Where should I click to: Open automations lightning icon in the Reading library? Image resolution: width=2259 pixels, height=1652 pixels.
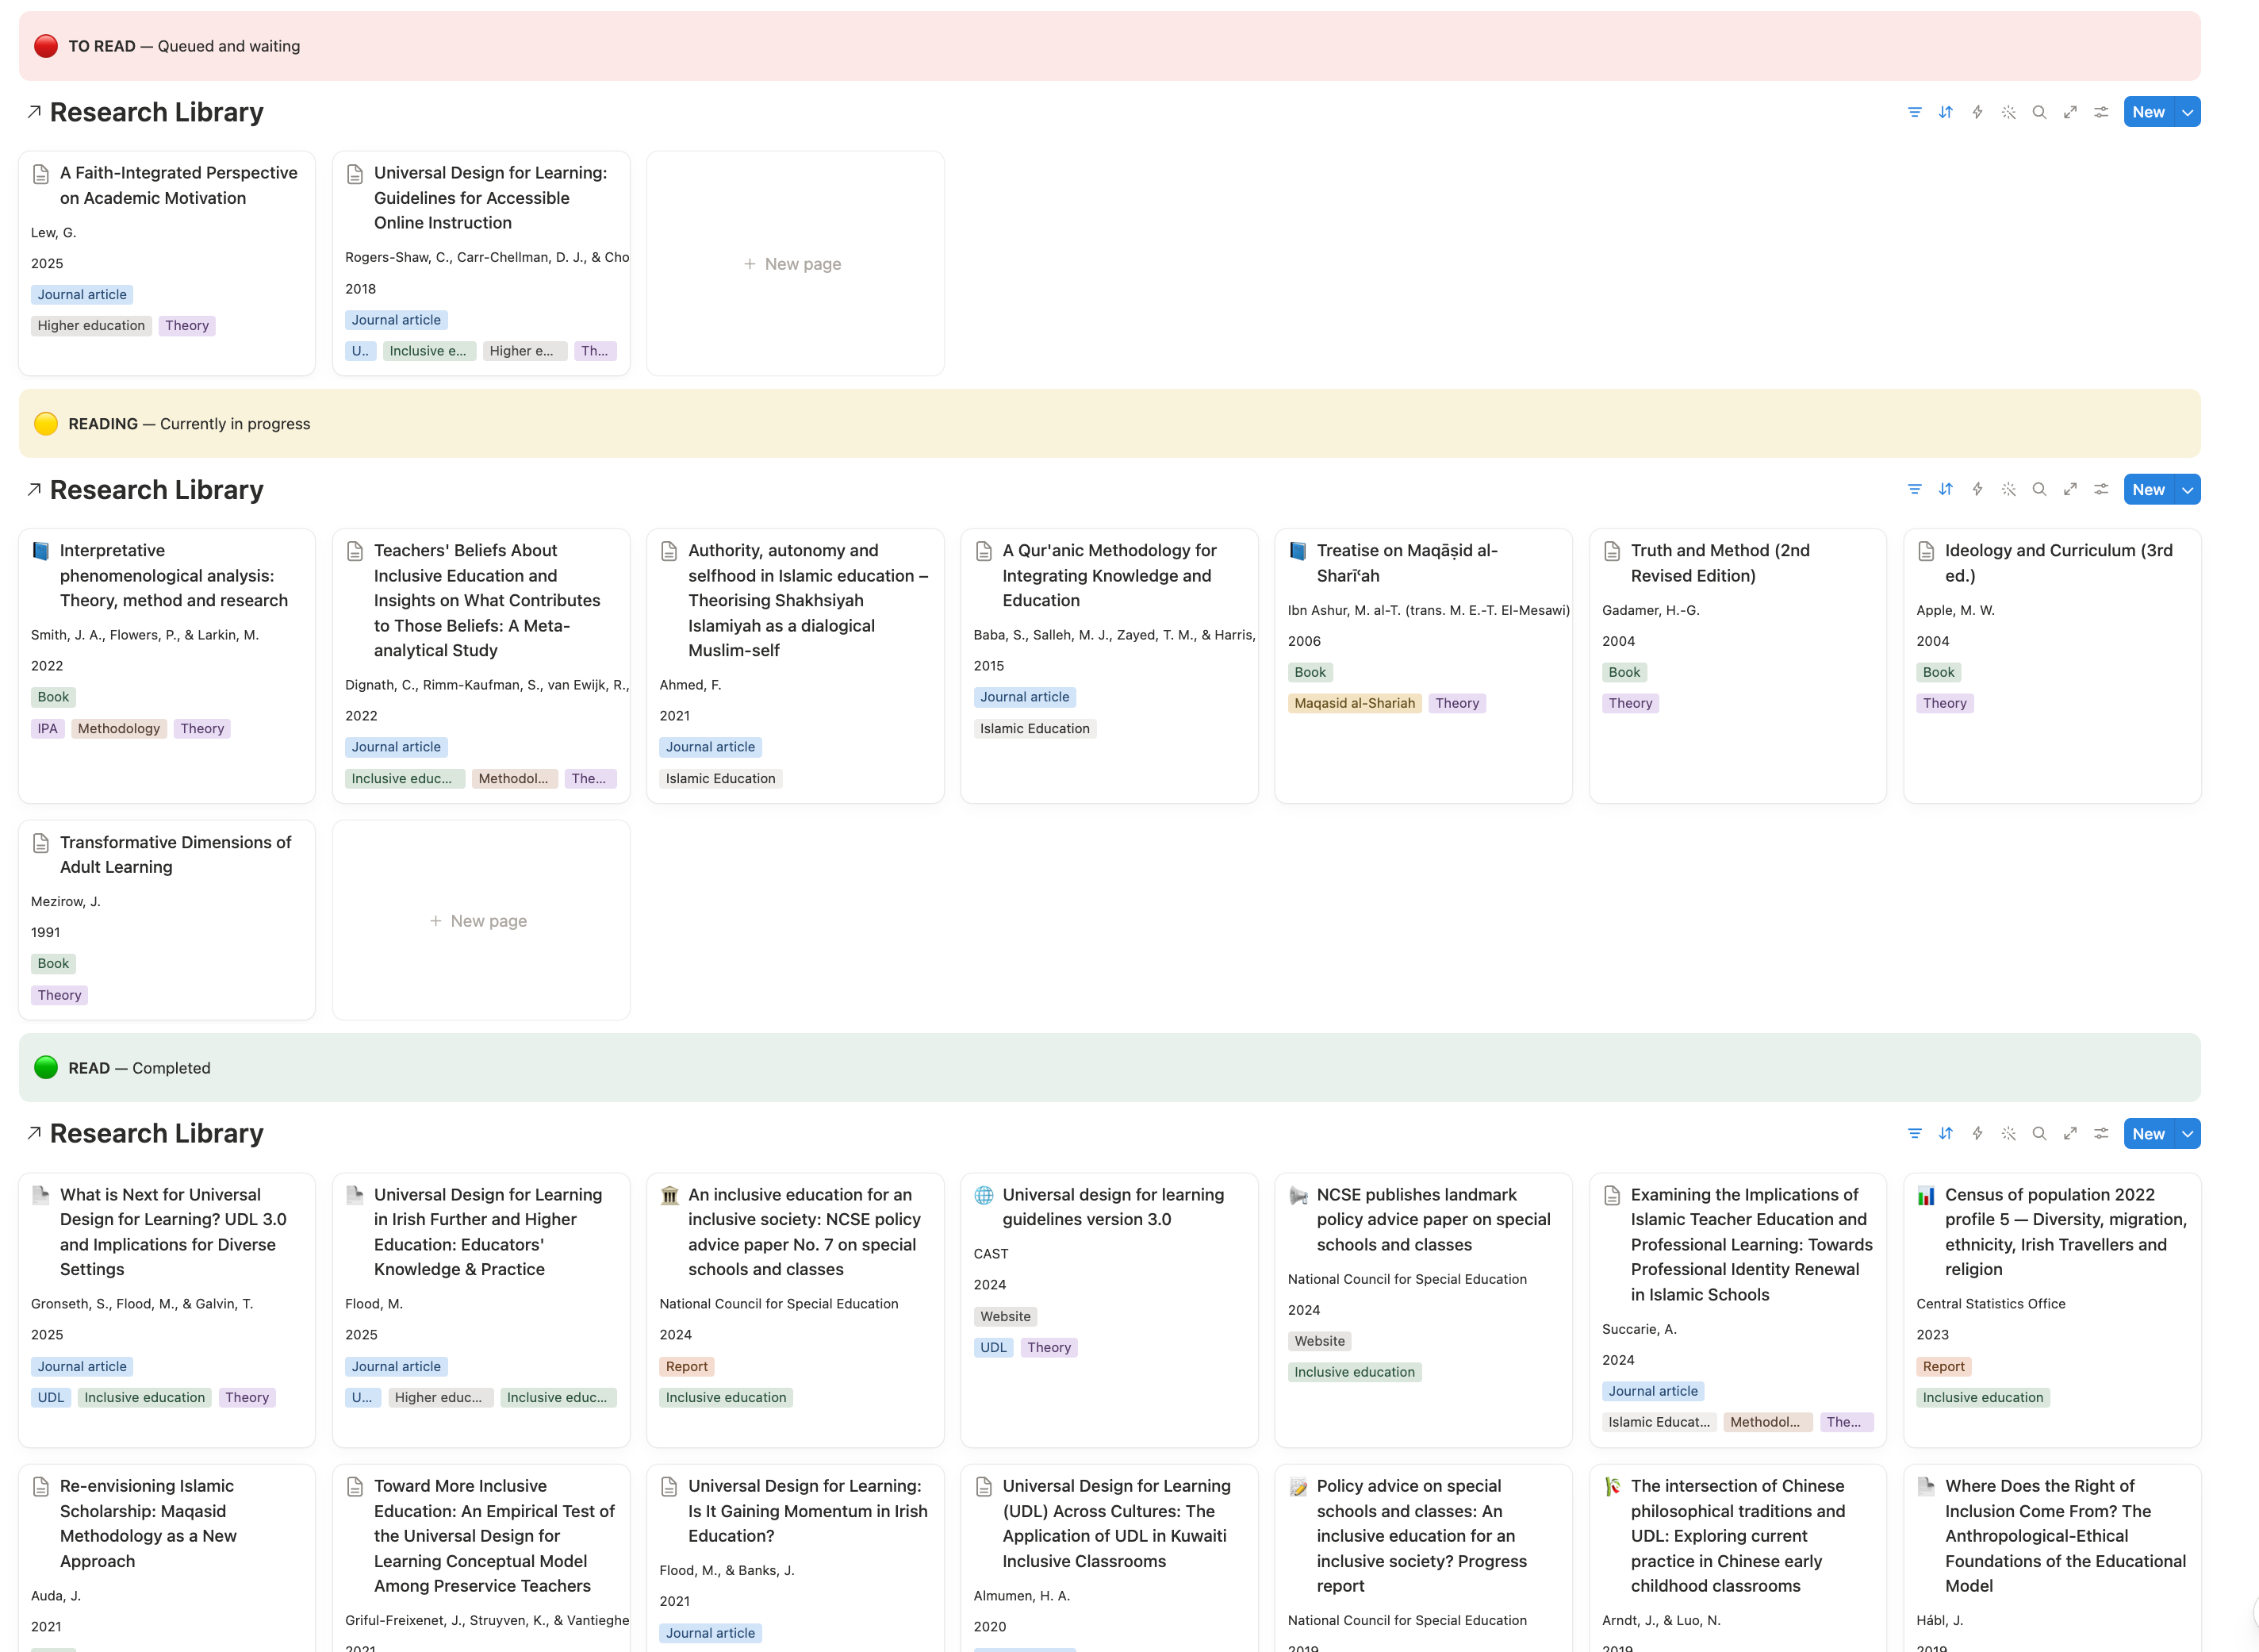(x=1977, y=489)
